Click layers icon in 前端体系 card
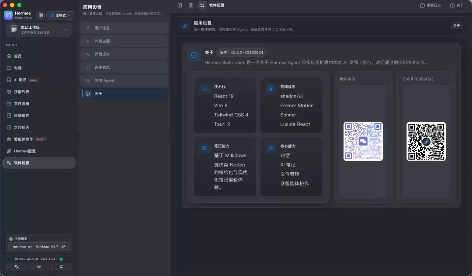 pyautogui.click(x=271, y=89)
